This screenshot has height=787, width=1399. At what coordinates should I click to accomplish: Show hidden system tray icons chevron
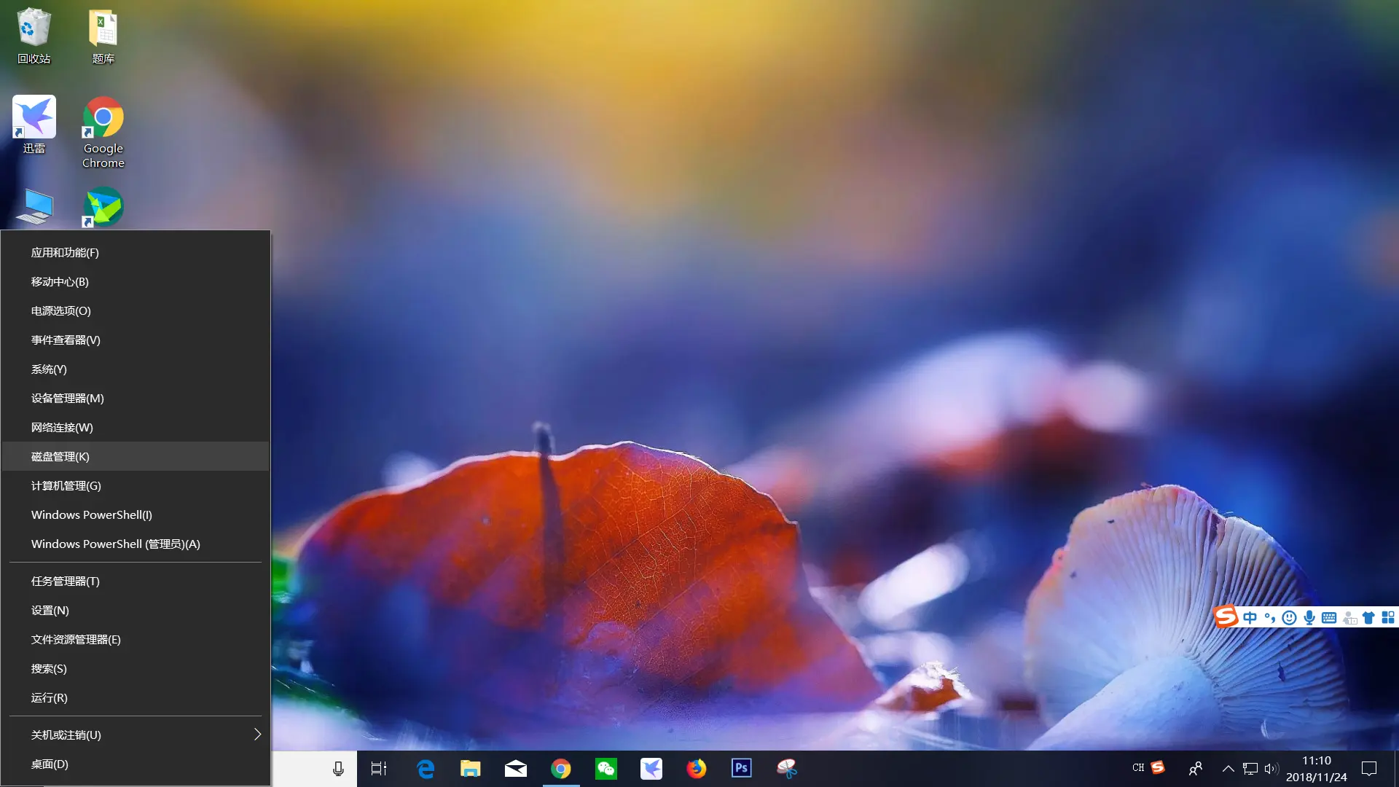tap(1228, 768)
